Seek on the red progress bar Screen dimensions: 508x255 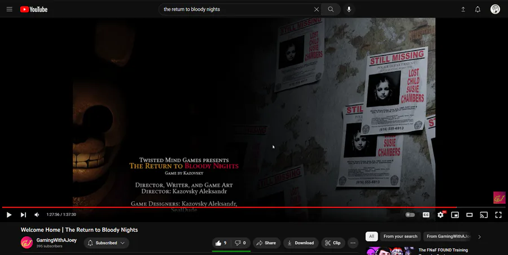(x=253, y=207)
